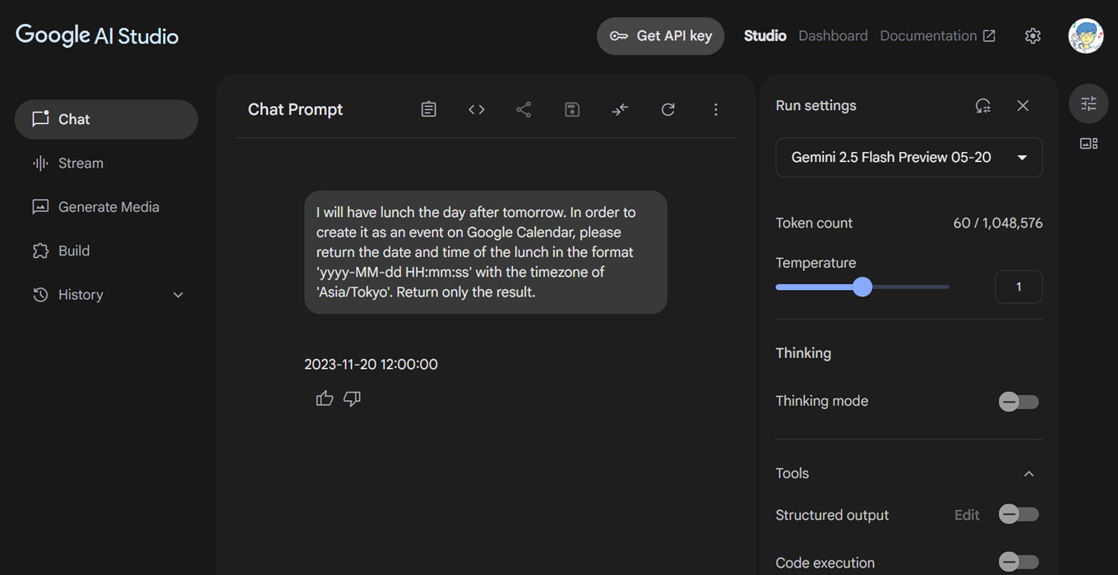1118x575 pixels.
Task: Open system instructions clipboard icon
Action: 428,109
